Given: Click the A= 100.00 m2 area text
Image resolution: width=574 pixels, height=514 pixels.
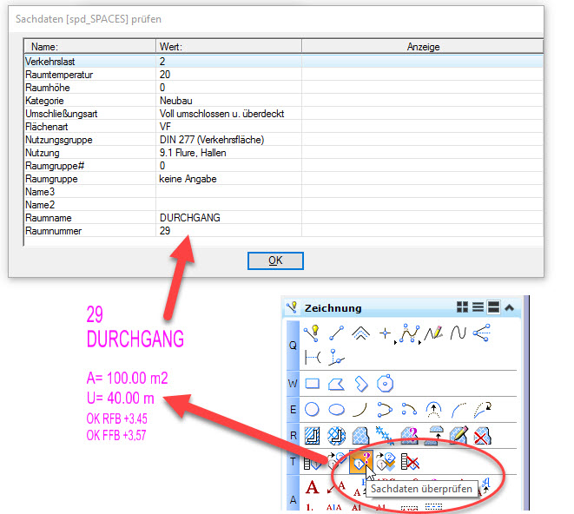Looking at the screenshot, I should (x=127, y=378).
